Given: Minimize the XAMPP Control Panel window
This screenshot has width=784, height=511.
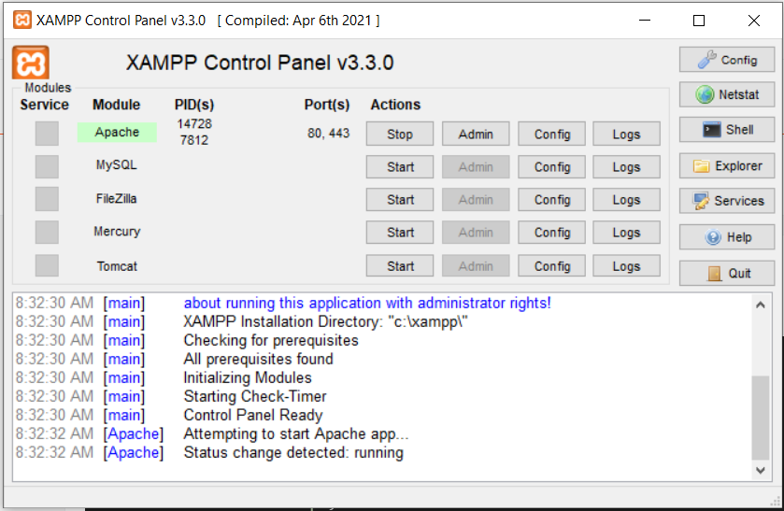Looking at the screenshot, I should pyautogui.click(x=645, y=21).
